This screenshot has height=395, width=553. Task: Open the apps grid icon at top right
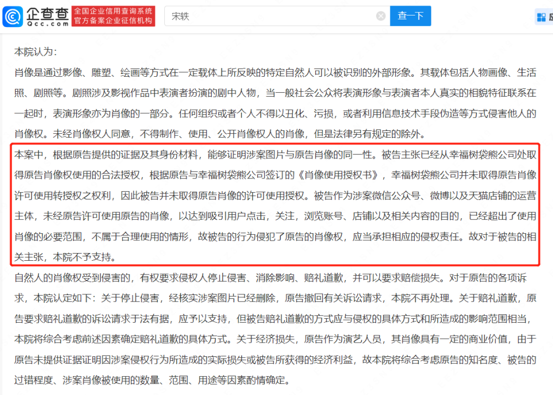click(x=541, y=17)
